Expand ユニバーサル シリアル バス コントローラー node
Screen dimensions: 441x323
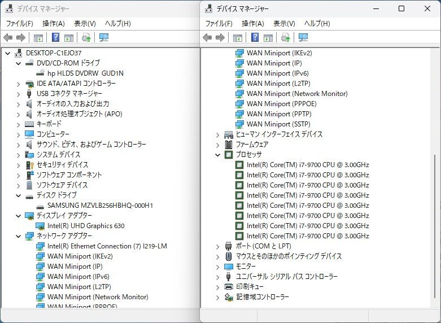click(x=218, y=277)
